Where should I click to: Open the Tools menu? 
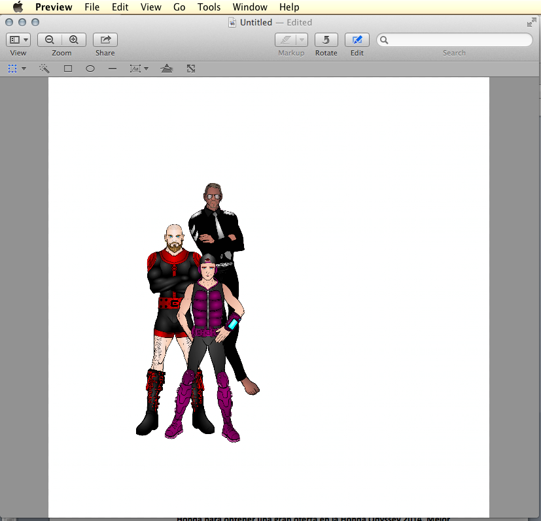click(209, 7)
